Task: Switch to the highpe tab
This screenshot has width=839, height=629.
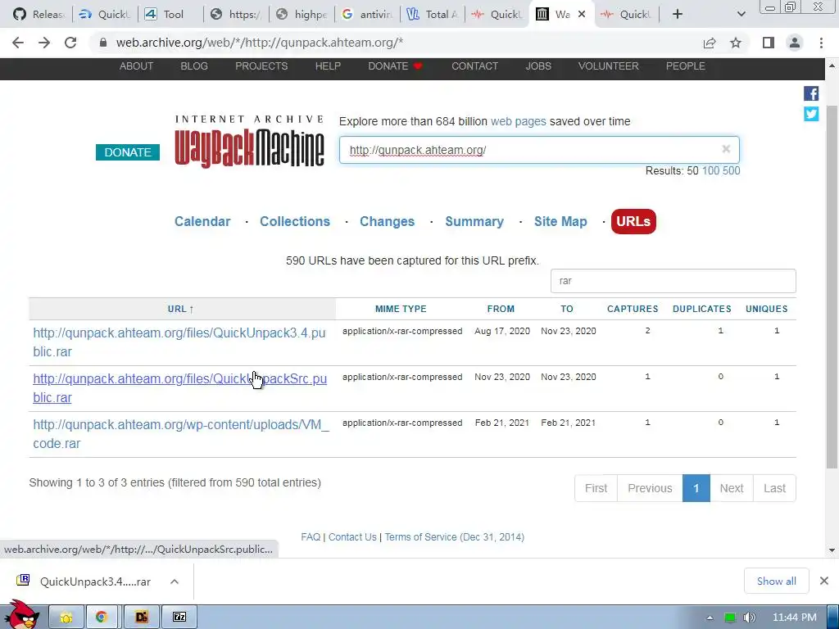Action: tap(302, 15)
